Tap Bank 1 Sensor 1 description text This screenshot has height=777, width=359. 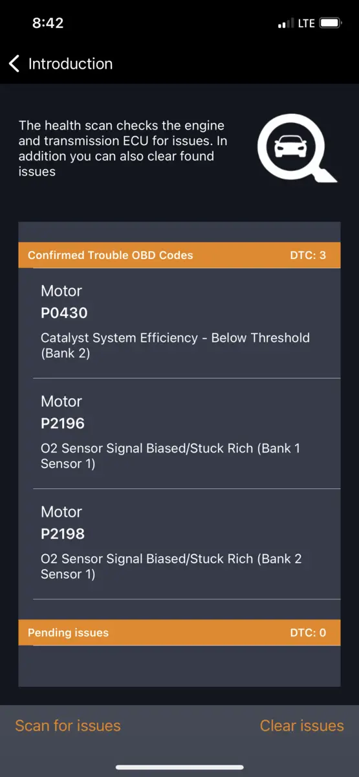pos(171,456)
